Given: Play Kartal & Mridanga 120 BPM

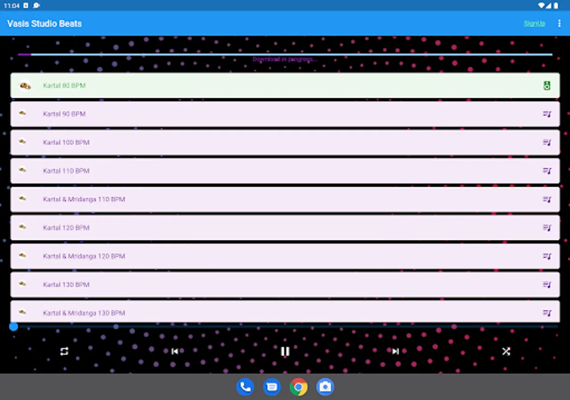Looking at the screenshot, I should [285, 256].
